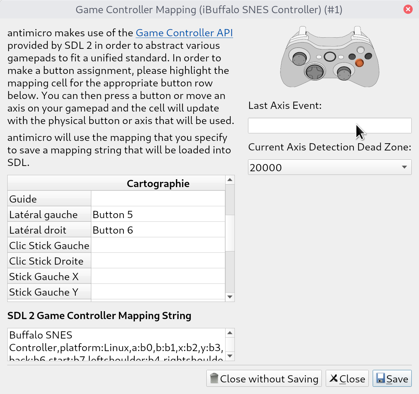This screenshot has height=394, width=419.
Task: Click the X icon on Close button
Action: [x=334, y=378]
